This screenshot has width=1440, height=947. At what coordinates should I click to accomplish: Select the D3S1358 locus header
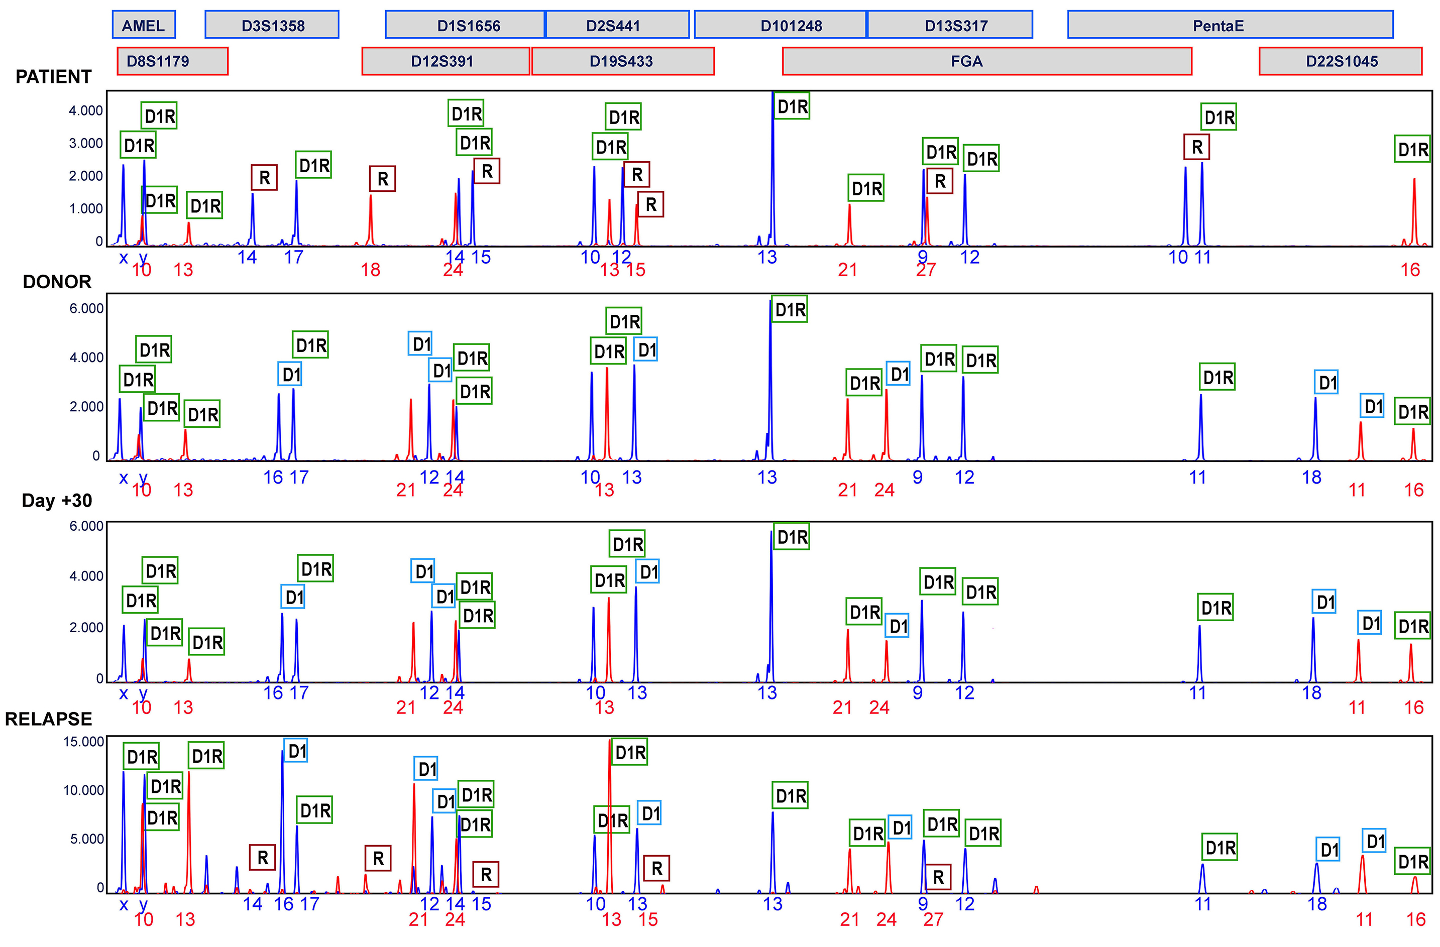[272, 26]
